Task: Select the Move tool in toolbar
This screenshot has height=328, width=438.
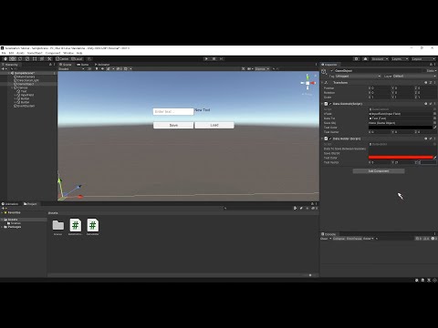Action: [13, 58]
